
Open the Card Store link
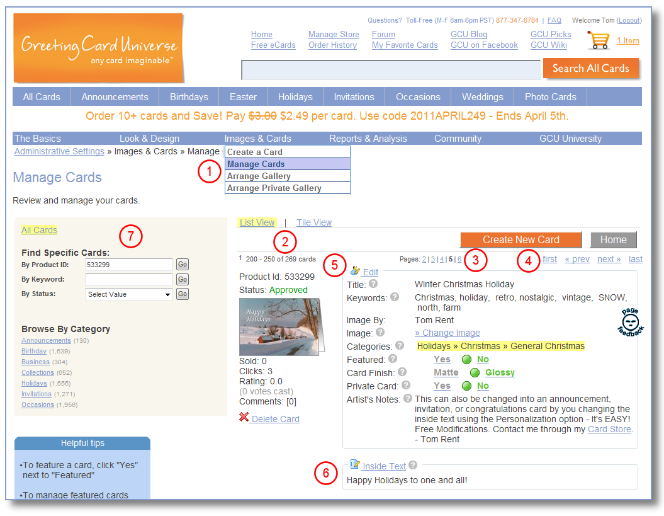(609, 429)
